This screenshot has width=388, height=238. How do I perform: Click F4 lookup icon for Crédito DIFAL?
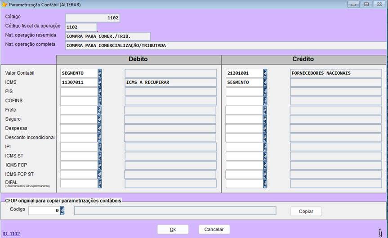265,184
